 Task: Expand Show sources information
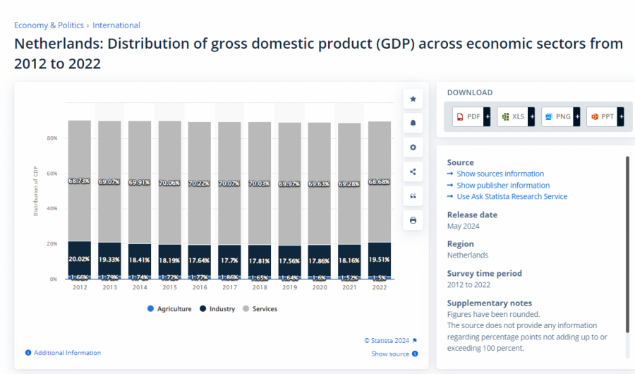(x=500, y=174)
